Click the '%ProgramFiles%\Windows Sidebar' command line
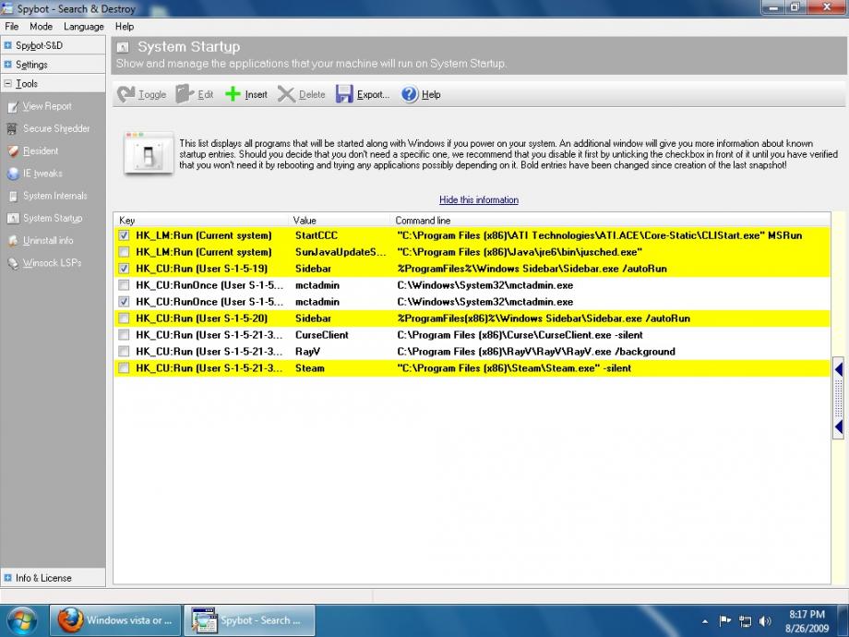This screenshot has height=637, width=849. [532, 269]
